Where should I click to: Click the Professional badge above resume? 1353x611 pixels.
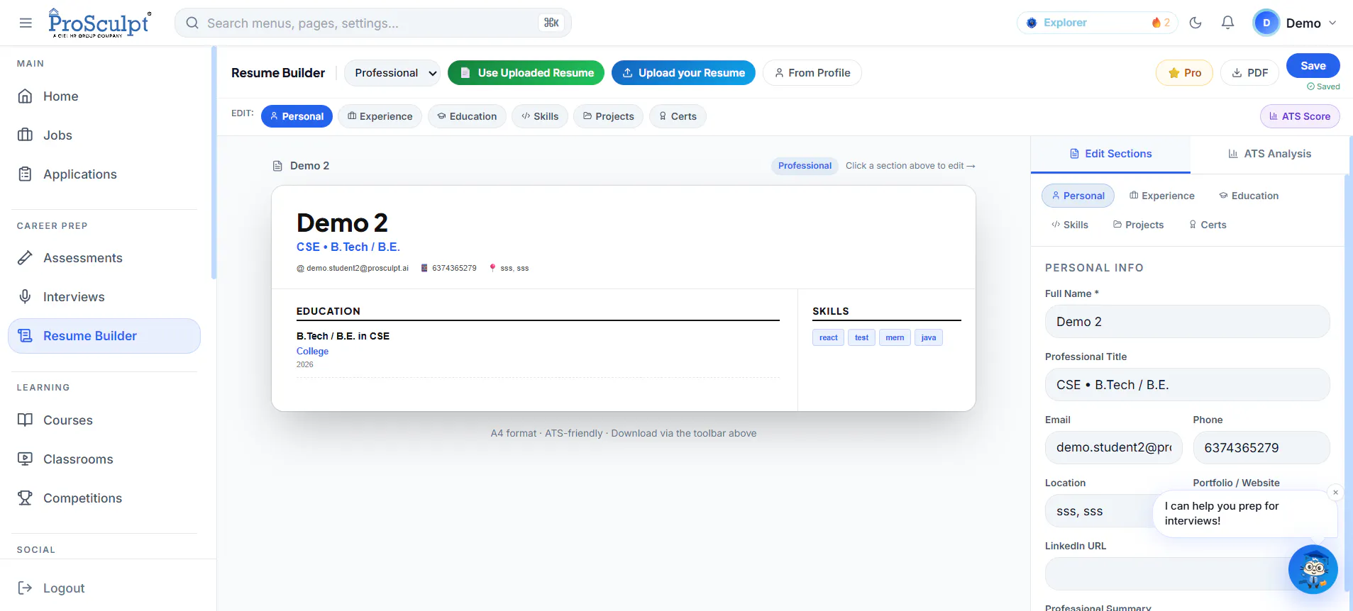[x=805, y=166]
